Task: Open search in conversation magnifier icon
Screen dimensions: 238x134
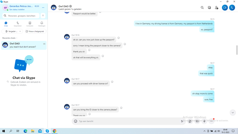Action: click(202, 7)
